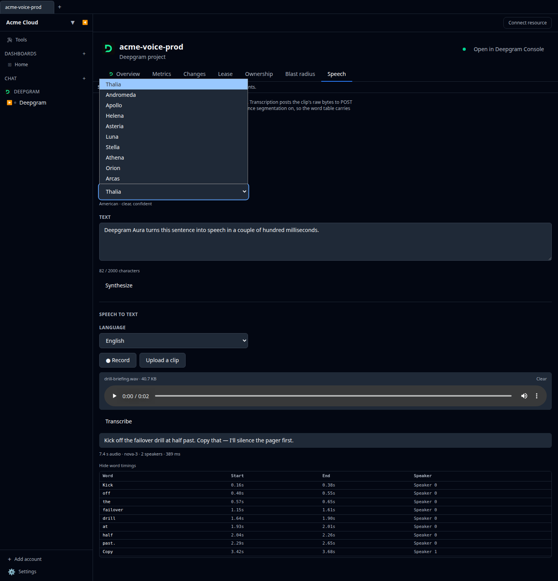Image resolution: width=558 pixels, height=581 pixels.
Task: Add a new dashboard with plus icon
Action: click(84, 54)
